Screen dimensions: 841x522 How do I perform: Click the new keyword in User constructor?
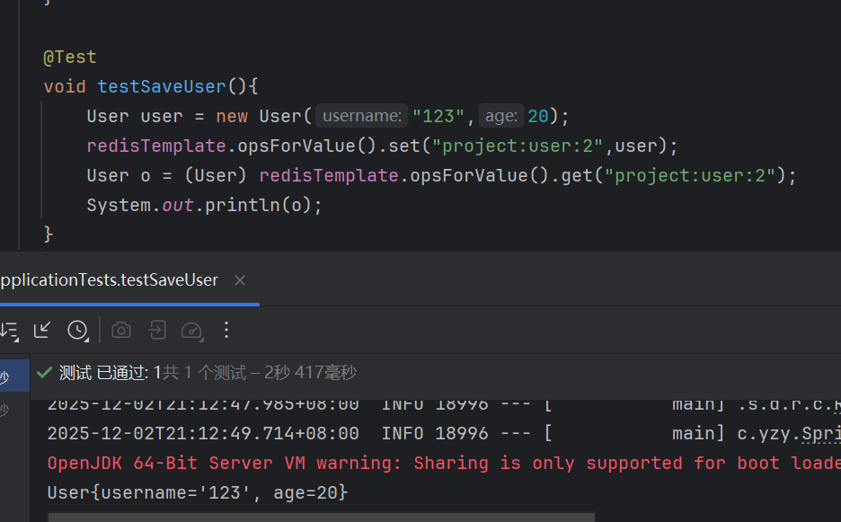click(x=232, y=116)
